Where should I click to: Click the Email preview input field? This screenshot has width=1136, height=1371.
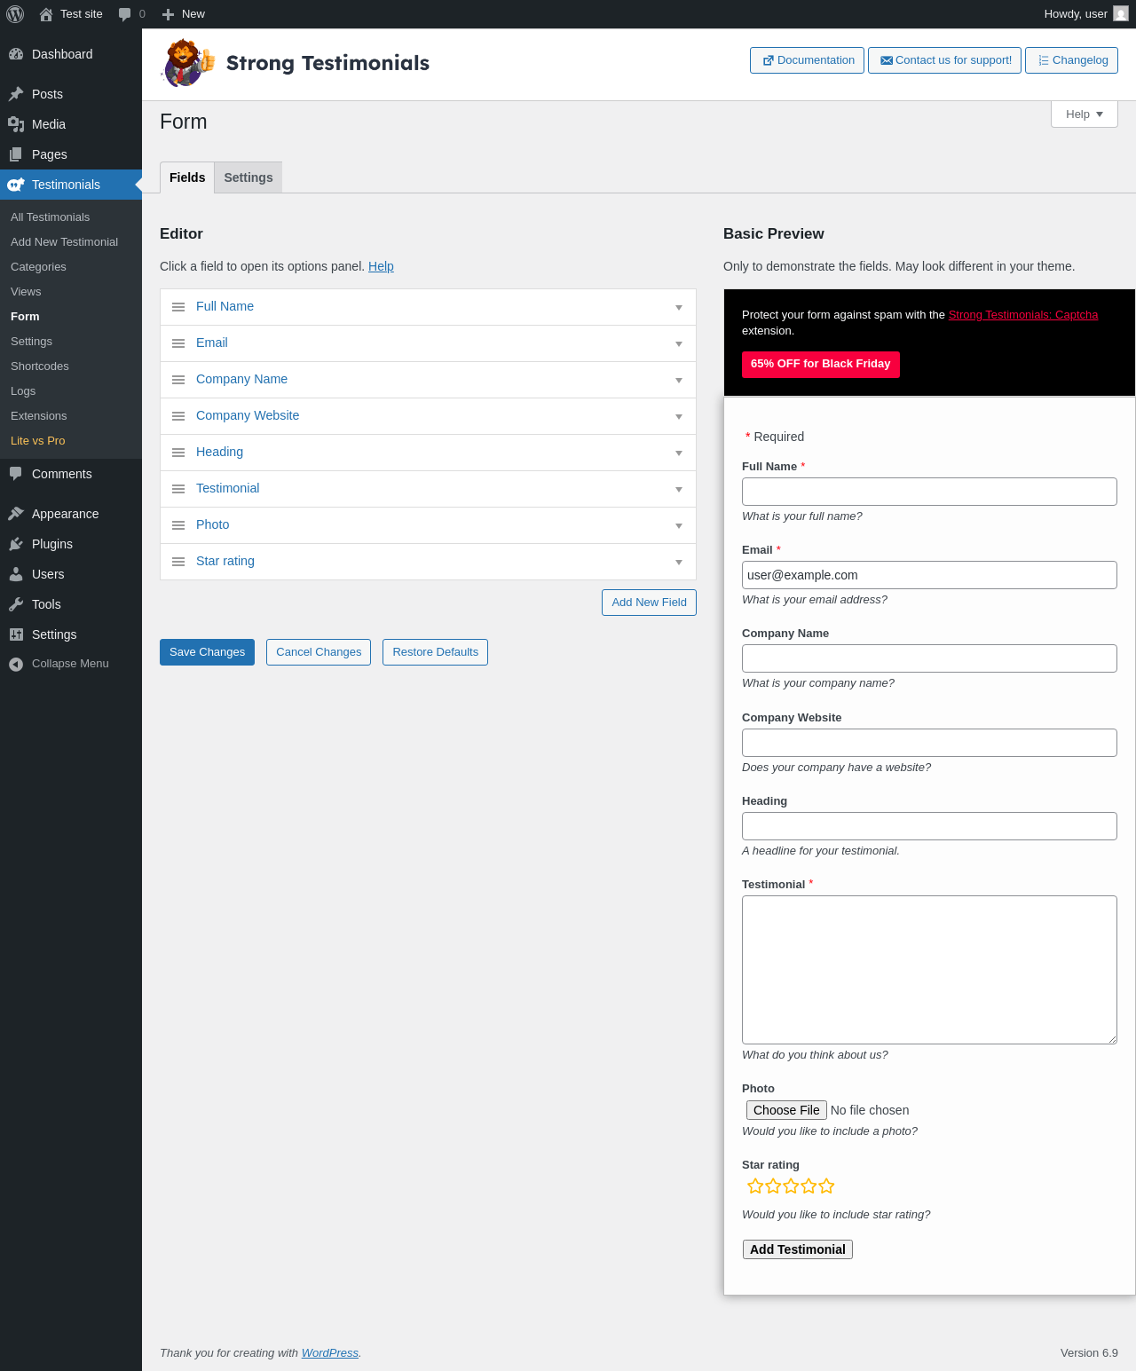click(x=929, y=575)
